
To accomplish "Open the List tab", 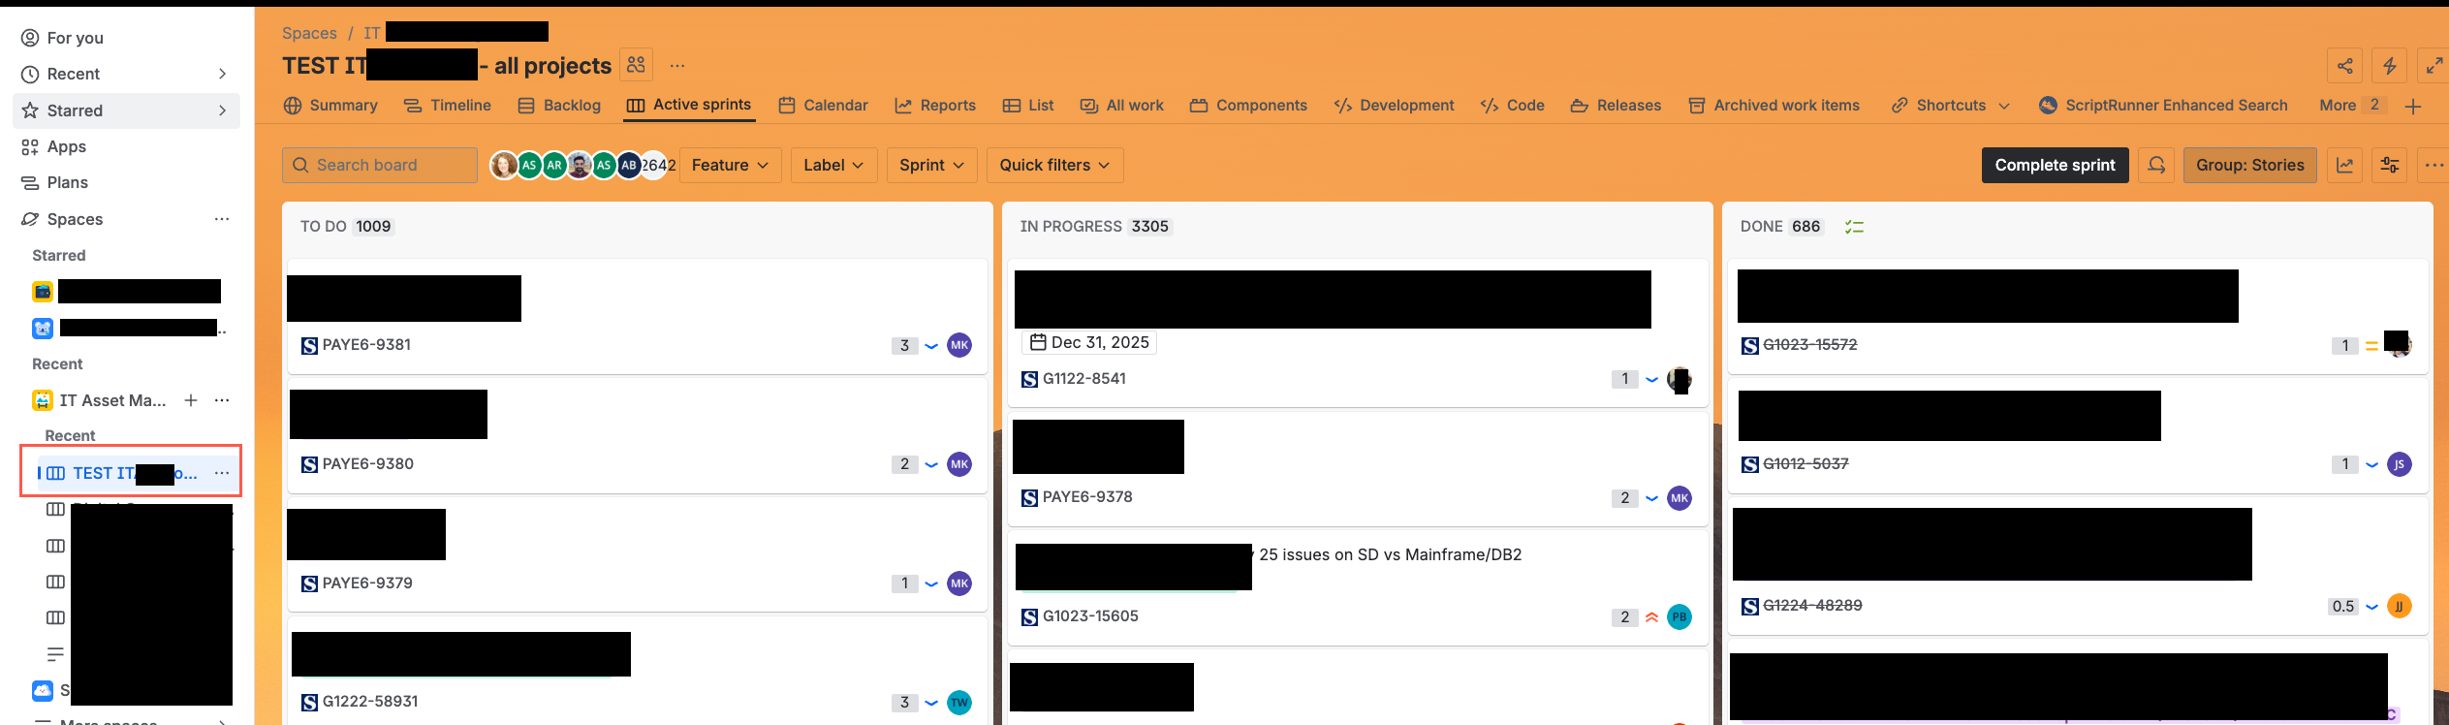I will 1028,106.
